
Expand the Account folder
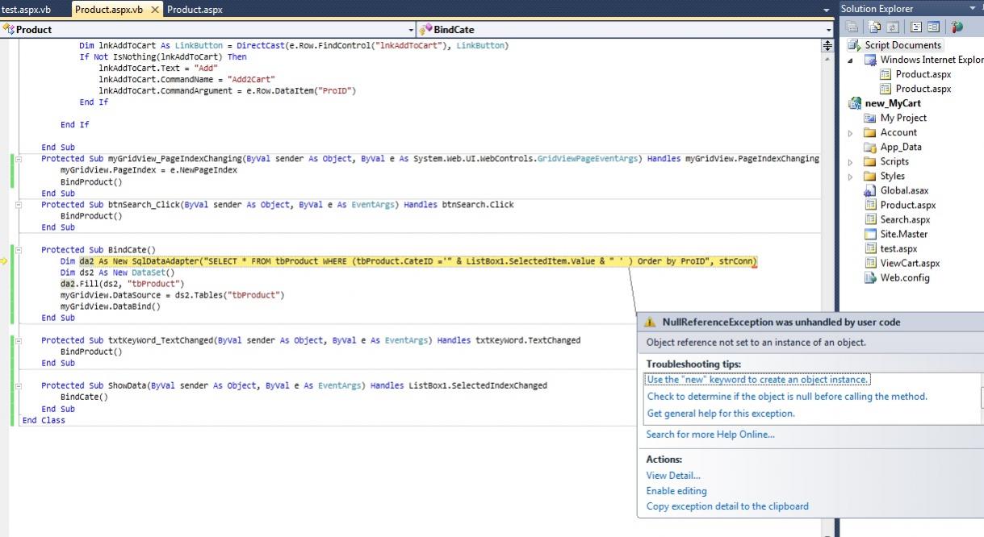pyautogui.click(x=851, y=133)
